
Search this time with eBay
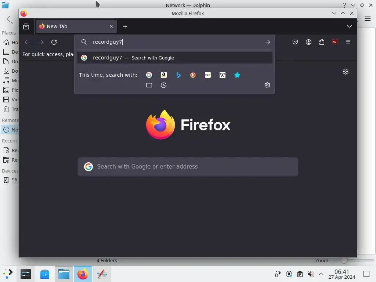(x=208, y=75)
